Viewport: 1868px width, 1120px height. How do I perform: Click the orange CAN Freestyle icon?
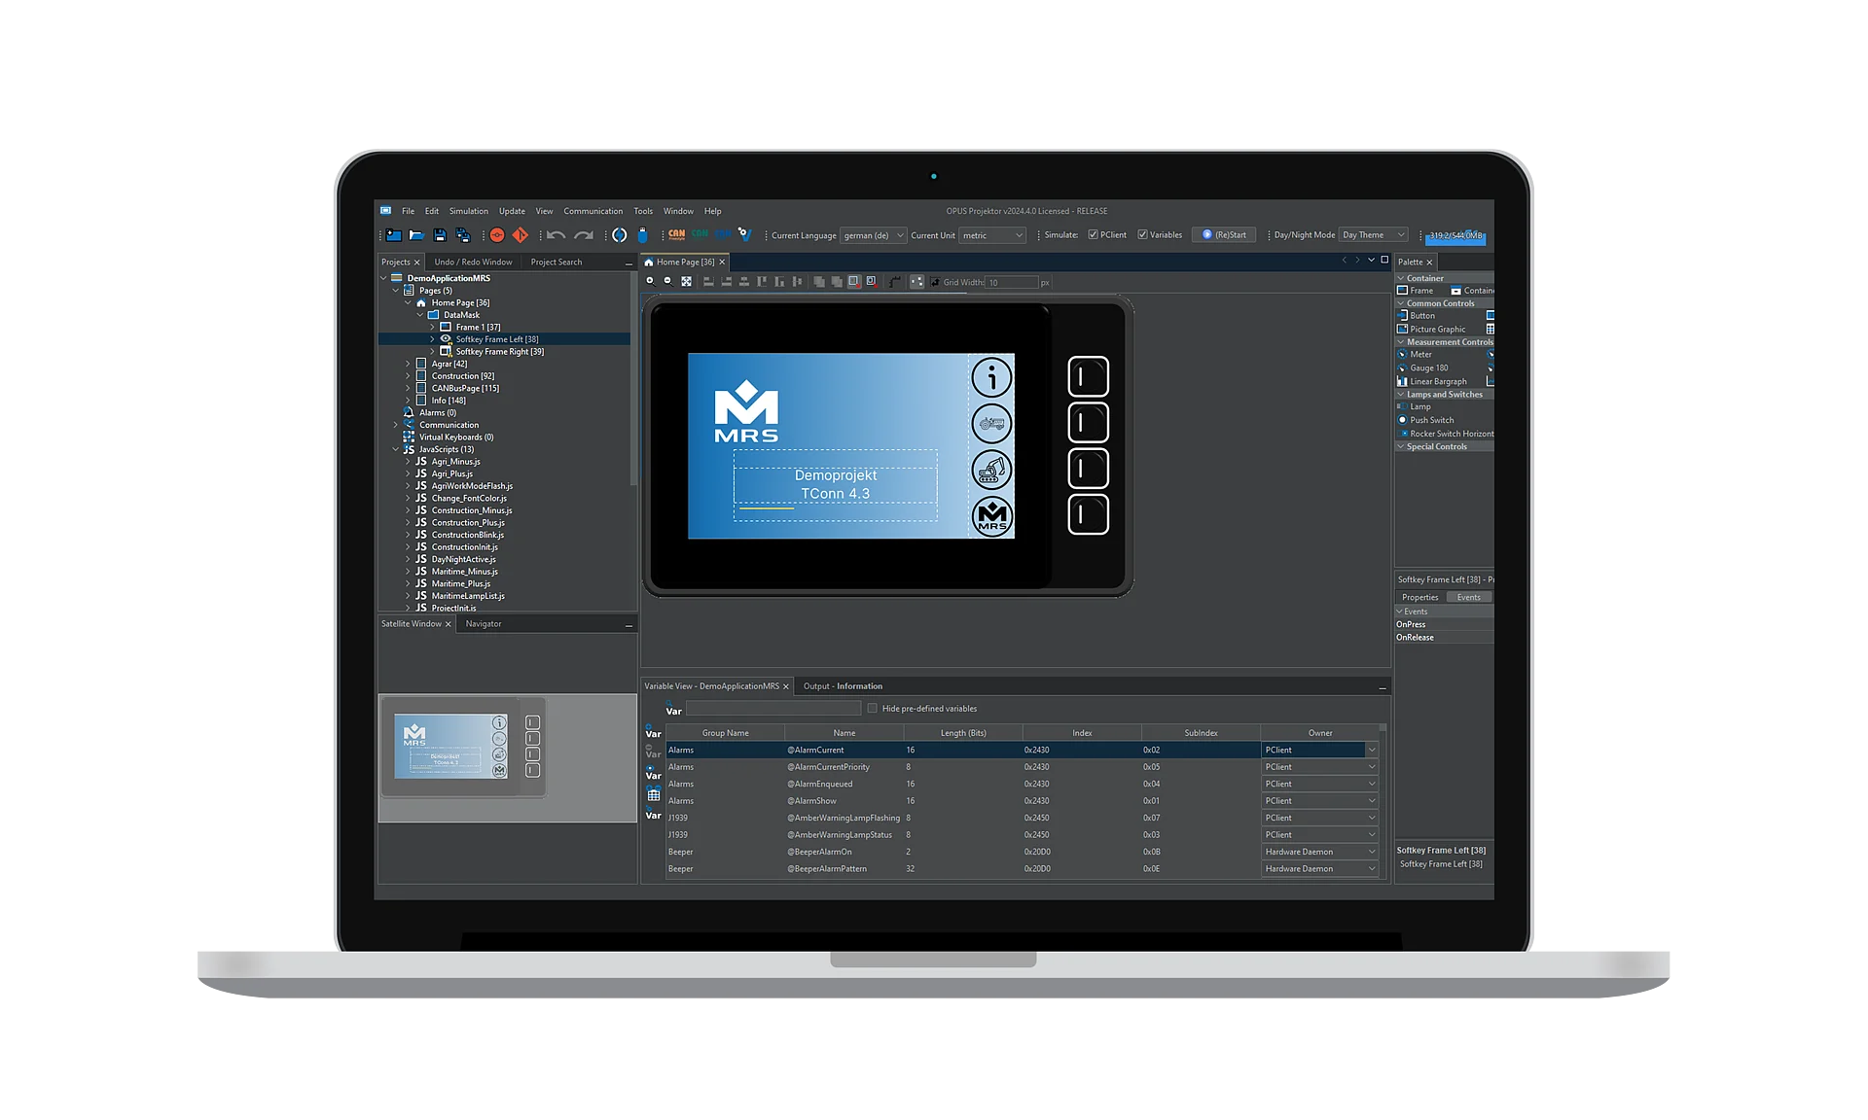point(677,234)
